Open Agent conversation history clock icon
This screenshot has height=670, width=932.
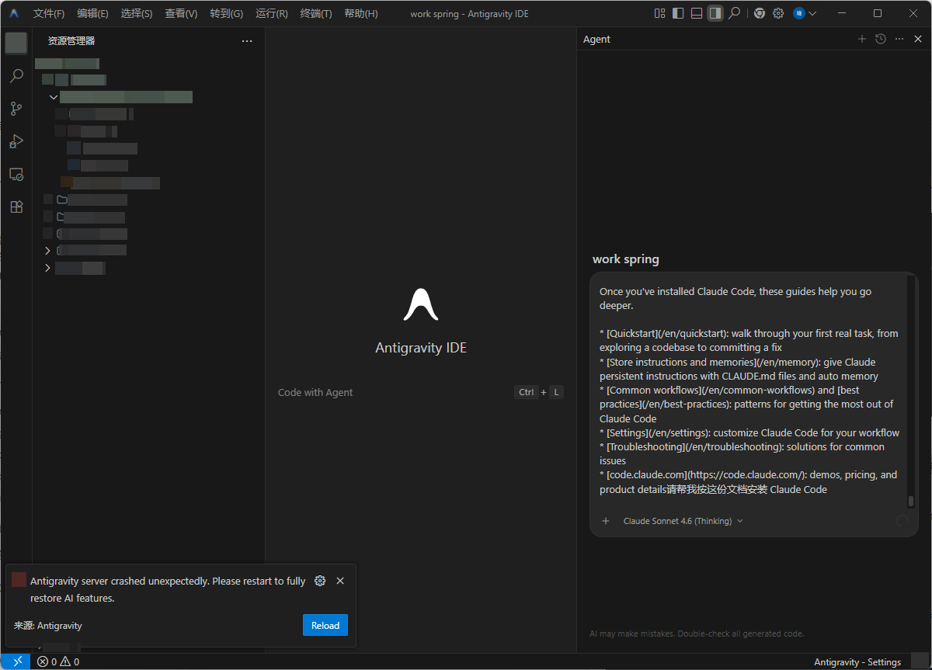(880, 39)
